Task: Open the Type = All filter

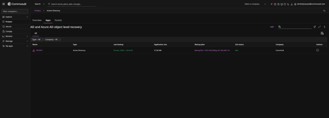Action: pyautogui.click(x=37, y=39)
